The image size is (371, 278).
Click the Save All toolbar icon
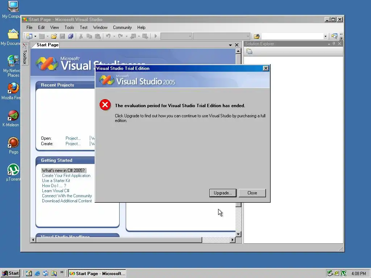[x=71, y=36]
